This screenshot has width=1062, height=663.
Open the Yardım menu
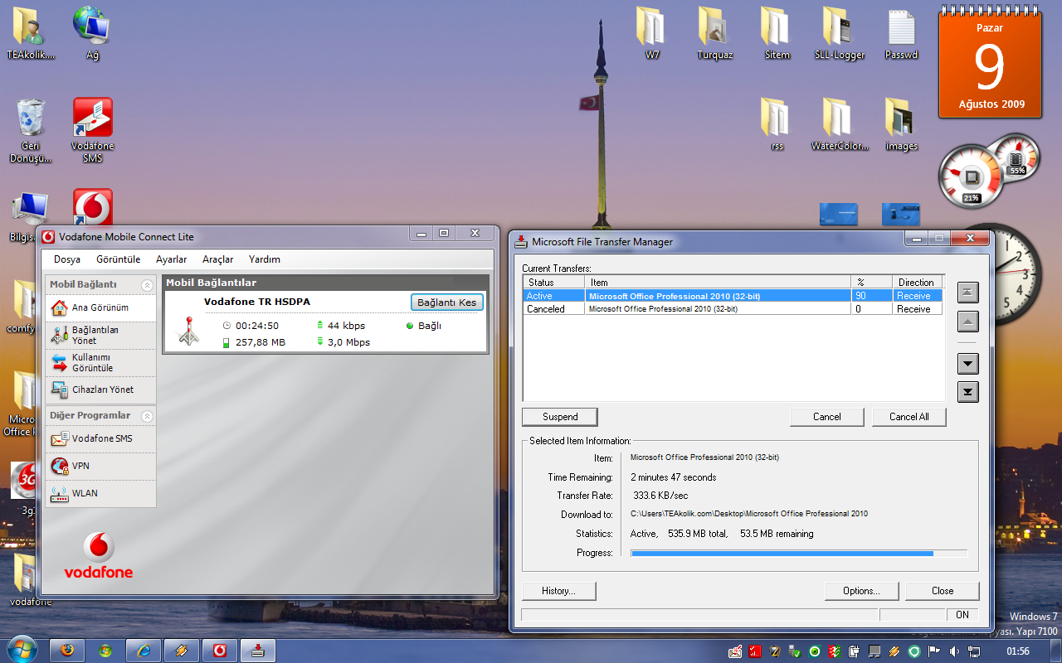pyautogui.click(x=265, y=259)
